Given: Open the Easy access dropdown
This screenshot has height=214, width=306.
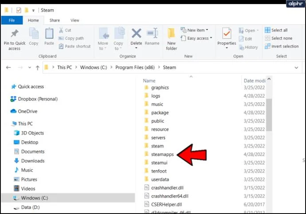Looking at the screenshot, I should [x=196, y=38].
